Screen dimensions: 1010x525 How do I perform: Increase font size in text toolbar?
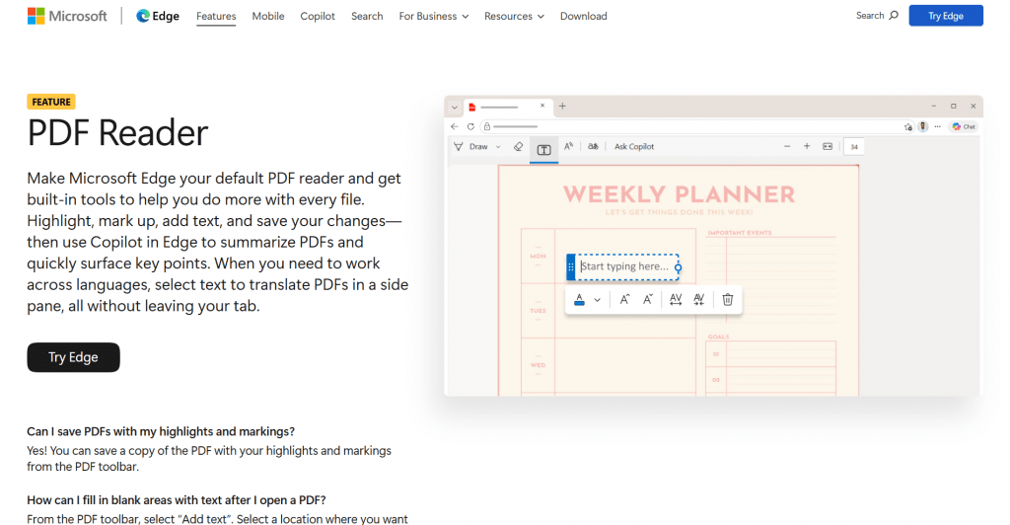[624, 300]
